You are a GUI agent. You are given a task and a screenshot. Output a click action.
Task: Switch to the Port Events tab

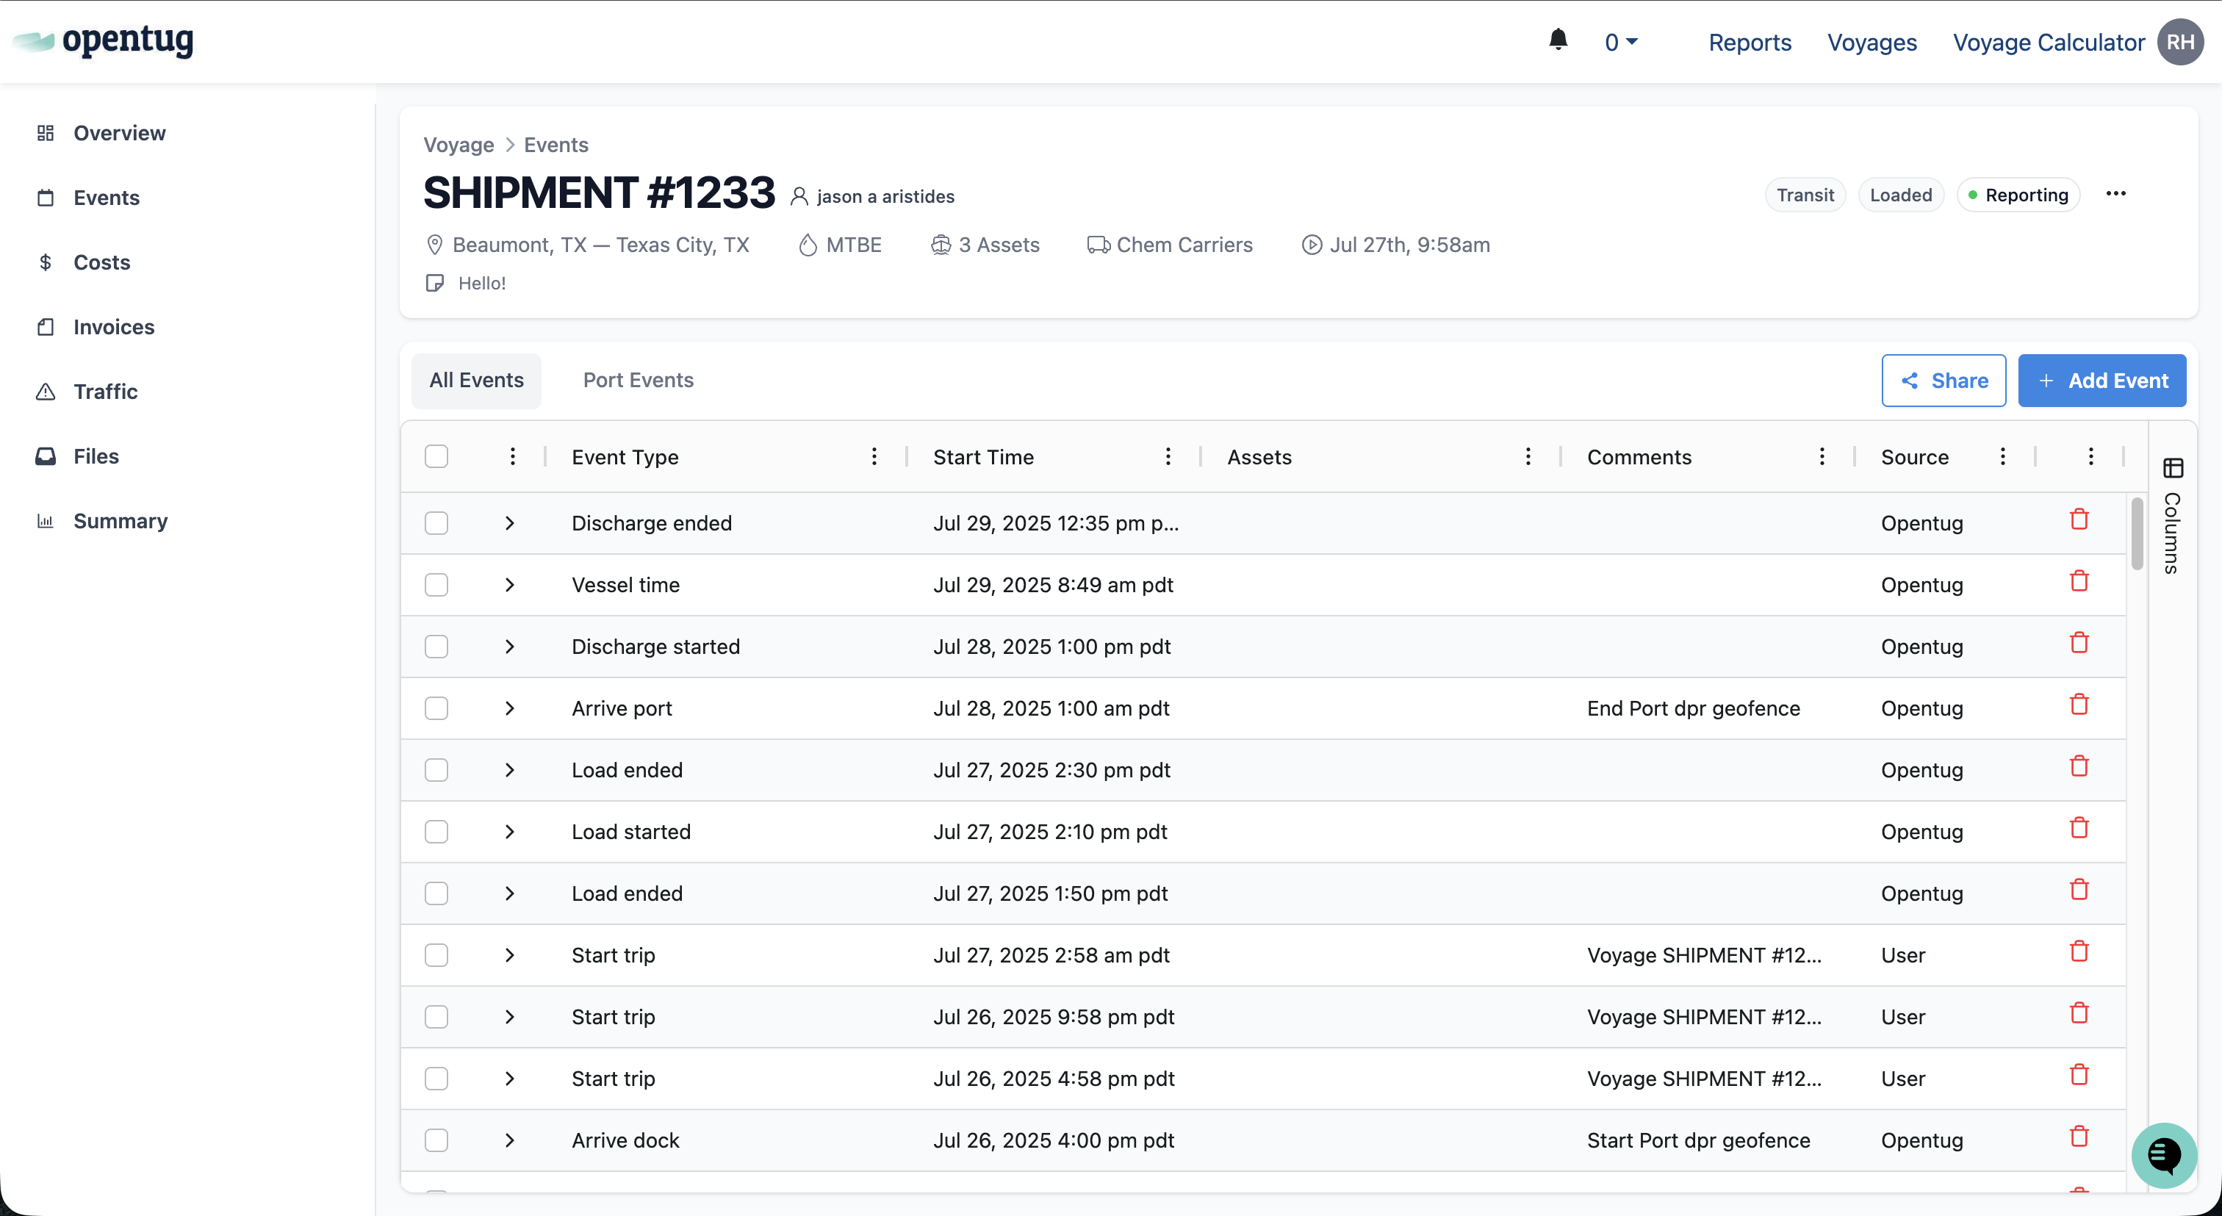coord(638,381)
